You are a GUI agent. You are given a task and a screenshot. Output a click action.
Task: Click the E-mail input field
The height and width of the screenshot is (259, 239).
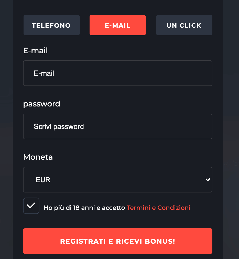(117, 73)
